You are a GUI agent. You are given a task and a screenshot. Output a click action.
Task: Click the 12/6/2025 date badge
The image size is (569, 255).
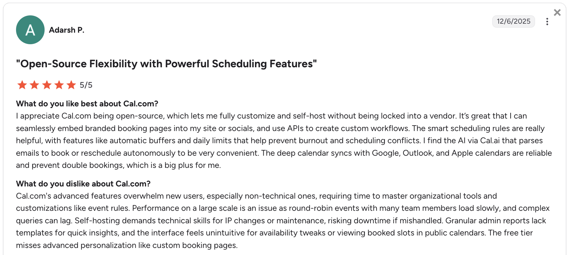point(514,21)
